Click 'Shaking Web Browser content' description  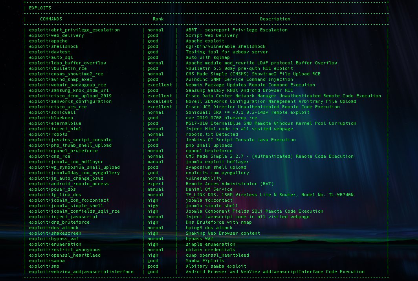pos(223,234)
